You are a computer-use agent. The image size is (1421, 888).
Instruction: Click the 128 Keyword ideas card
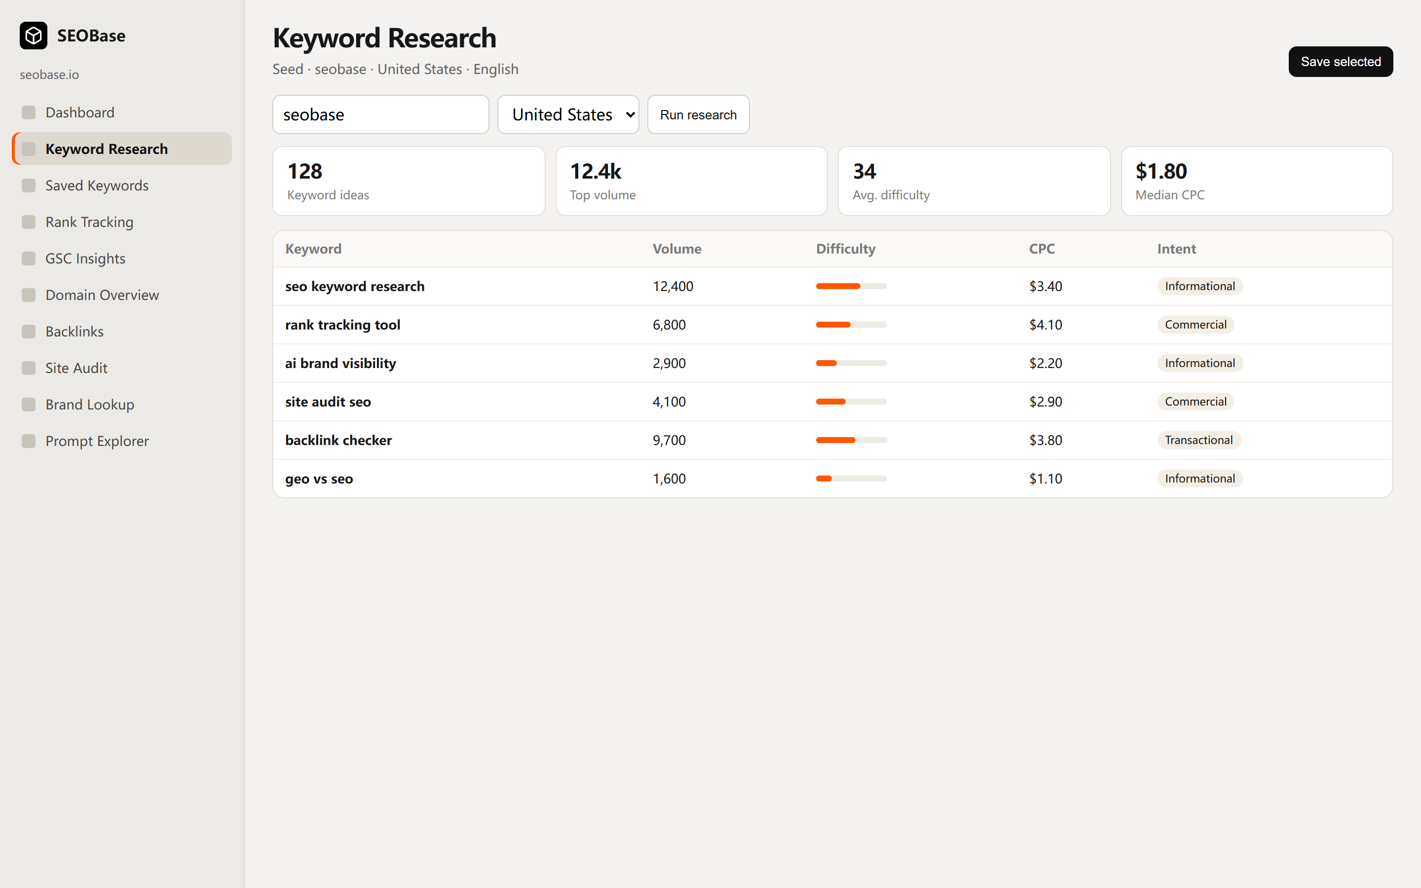coord(409,181)
